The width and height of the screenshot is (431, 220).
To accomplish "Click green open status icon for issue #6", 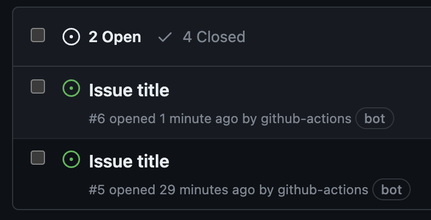I will tap(71, 88).
